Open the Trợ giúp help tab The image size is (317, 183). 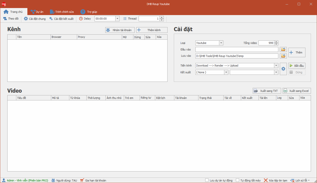pos(89,12)
